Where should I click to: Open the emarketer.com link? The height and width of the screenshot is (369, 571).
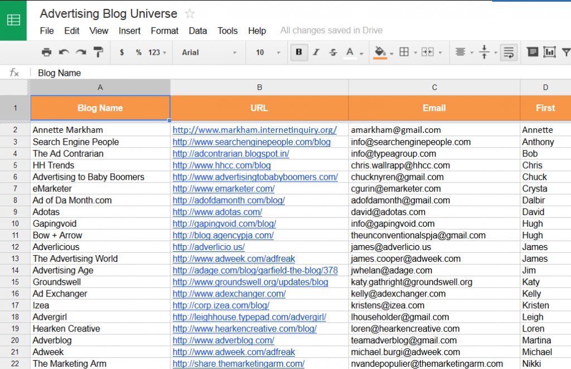224,189
